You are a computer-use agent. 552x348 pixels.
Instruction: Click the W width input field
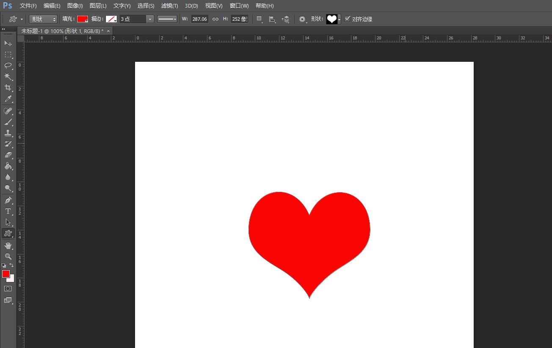tap(199, 19)
